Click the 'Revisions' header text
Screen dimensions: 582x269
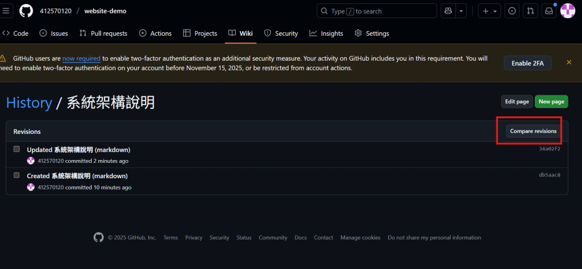(27, 132)
